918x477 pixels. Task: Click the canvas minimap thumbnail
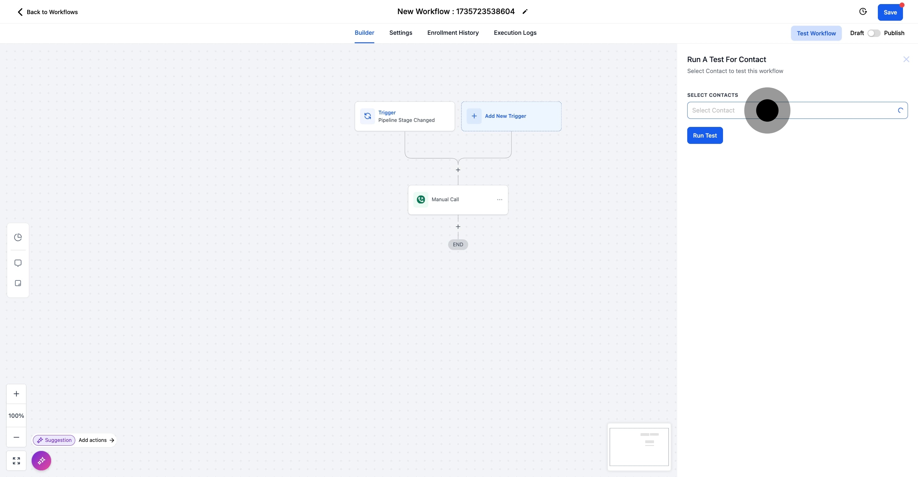pyautogui.click(x=639, y=447)
